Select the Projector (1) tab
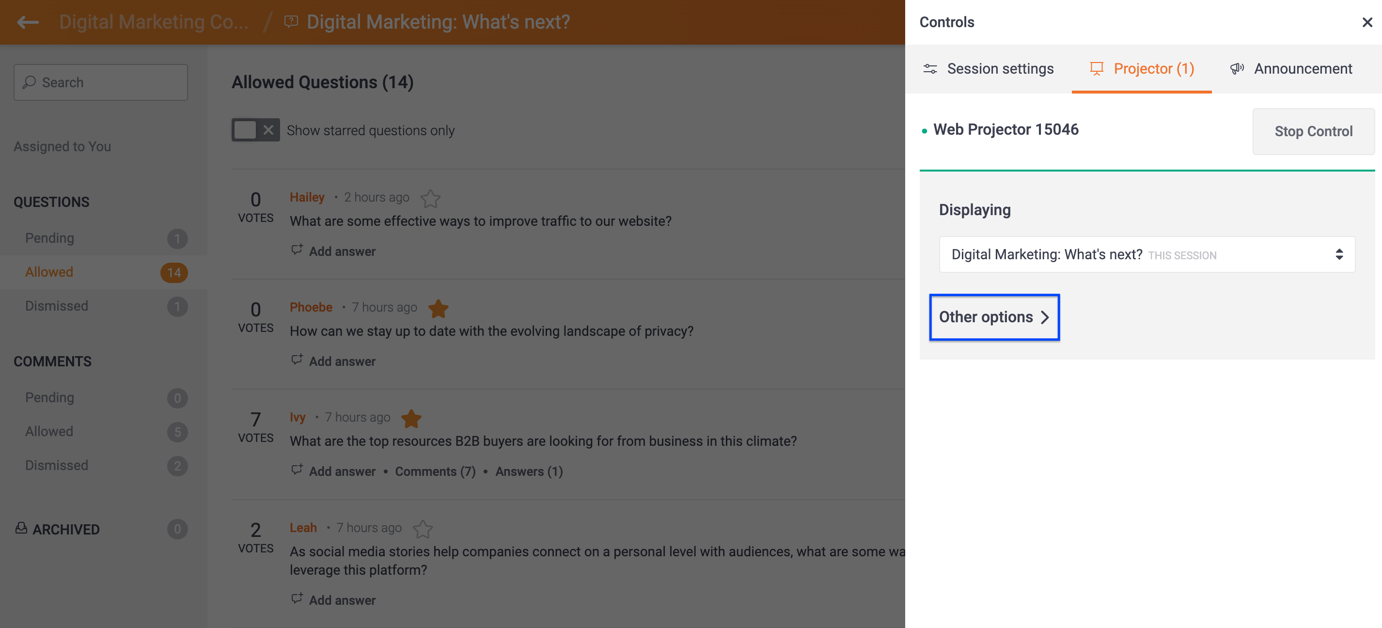Screen dimensions: 1382x628 click(1142, 69)
